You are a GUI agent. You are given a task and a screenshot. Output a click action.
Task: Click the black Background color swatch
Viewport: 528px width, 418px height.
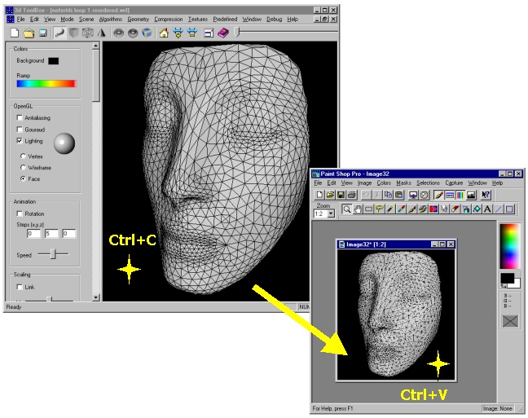(53, 60)
